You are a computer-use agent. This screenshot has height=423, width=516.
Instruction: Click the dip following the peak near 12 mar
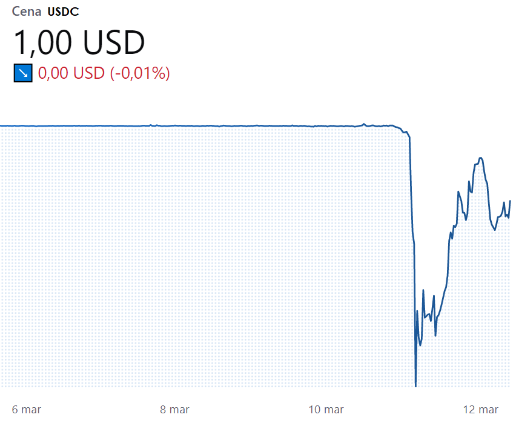(495, 229)
